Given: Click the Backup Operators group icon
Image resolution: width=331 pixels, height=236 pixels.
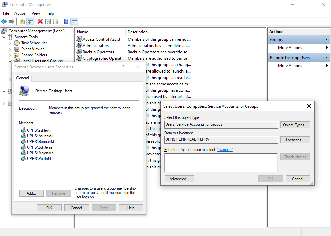Looking at the screenshot, I should (x=79, y=52).
